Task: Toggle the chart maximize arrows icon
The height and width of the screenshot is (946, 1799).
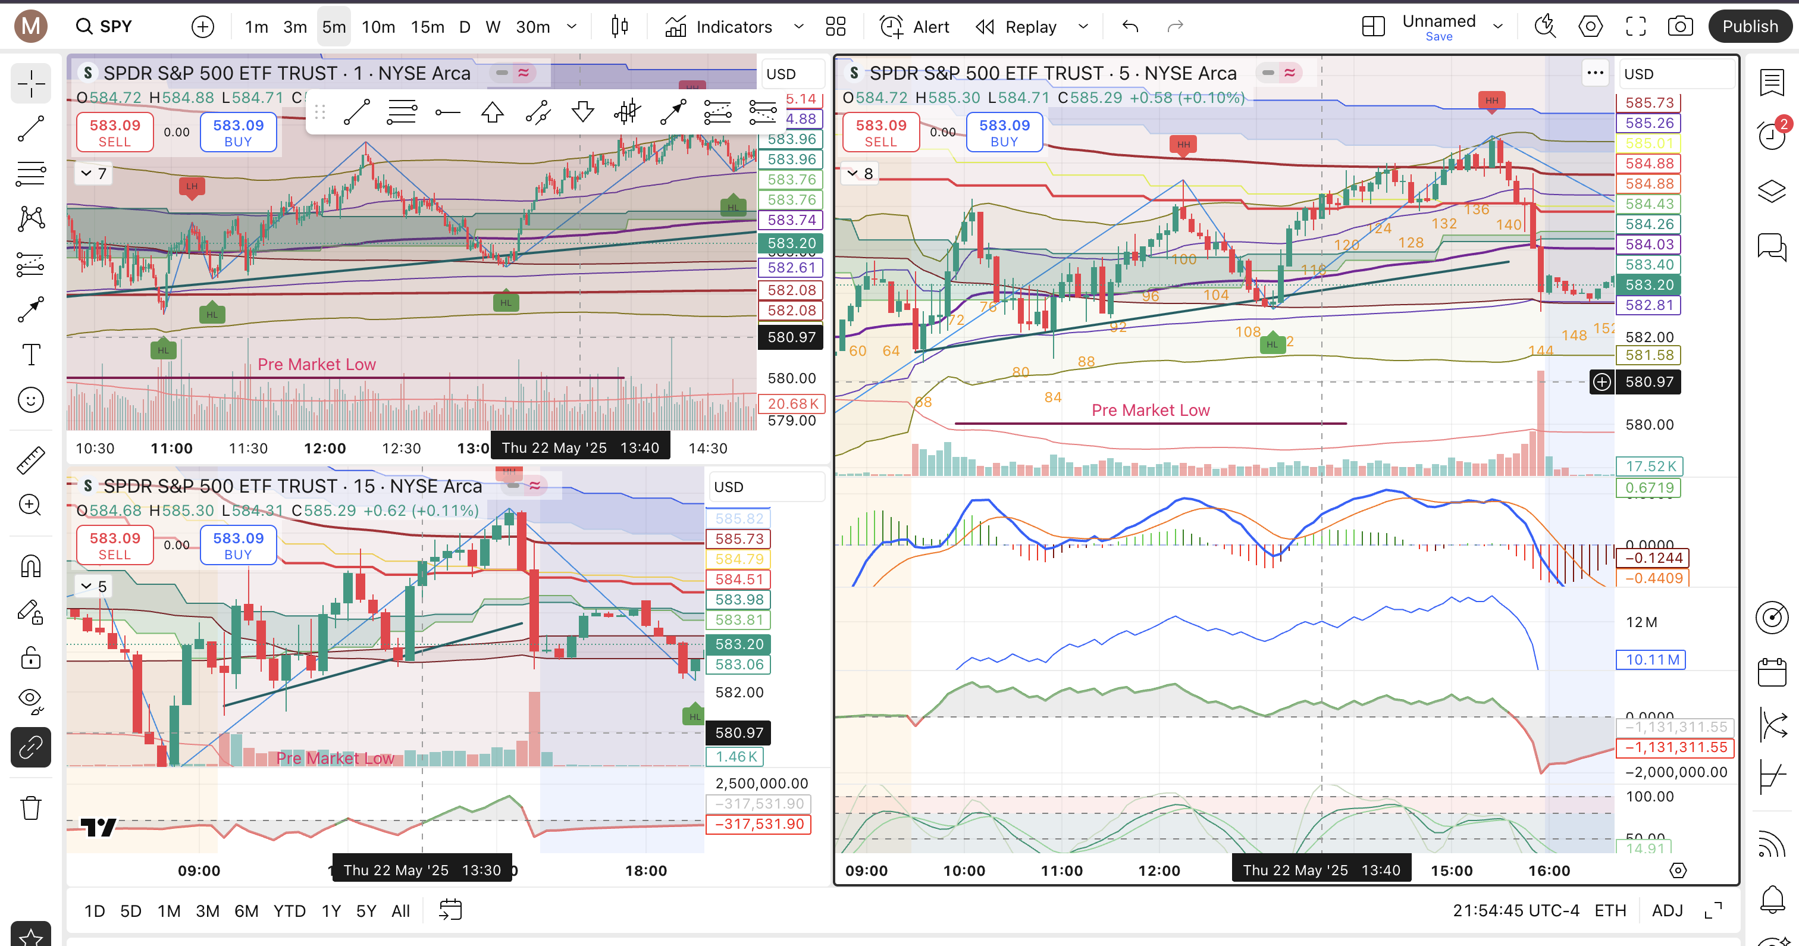Action: point(1713,910)
